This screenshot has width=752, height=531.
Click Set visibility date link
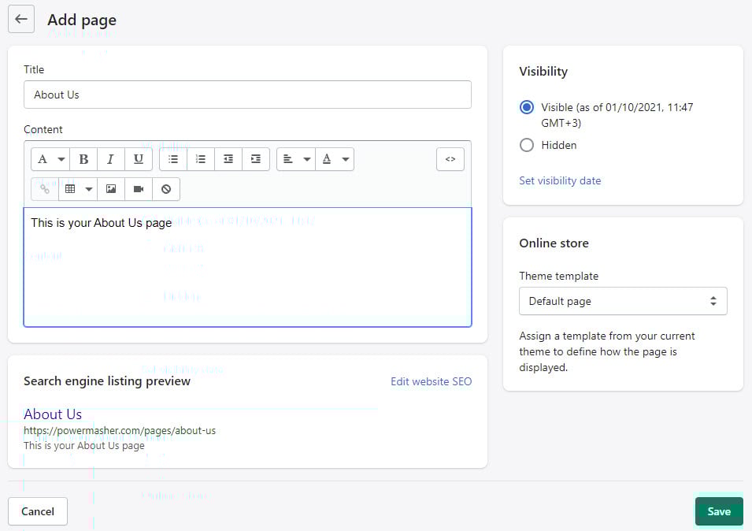[x=560, y=181]
